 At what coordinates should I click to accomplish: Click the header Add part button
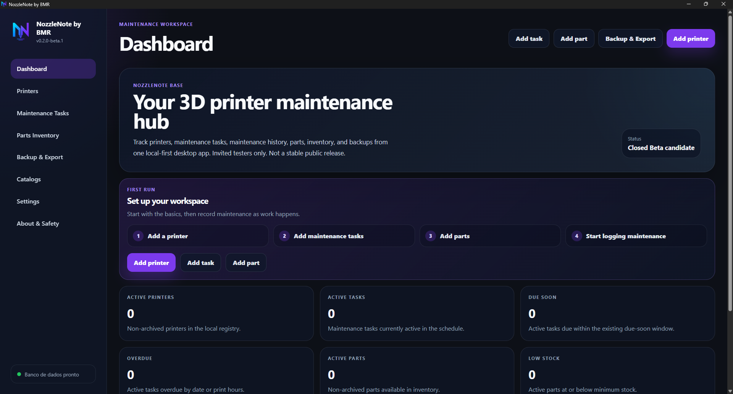pyautogui.click(x=574, y=39)
